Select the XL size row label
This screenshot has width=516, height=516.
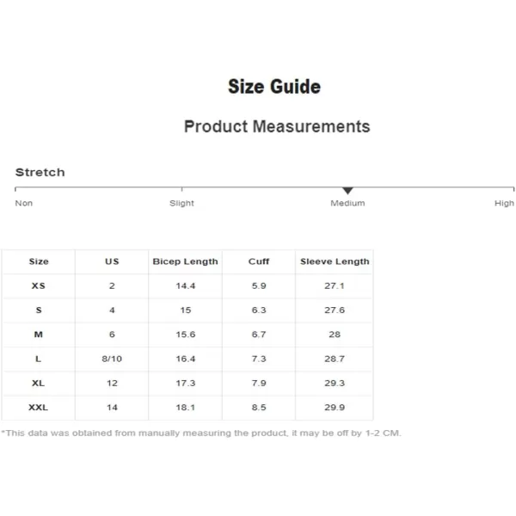point(38,383)
